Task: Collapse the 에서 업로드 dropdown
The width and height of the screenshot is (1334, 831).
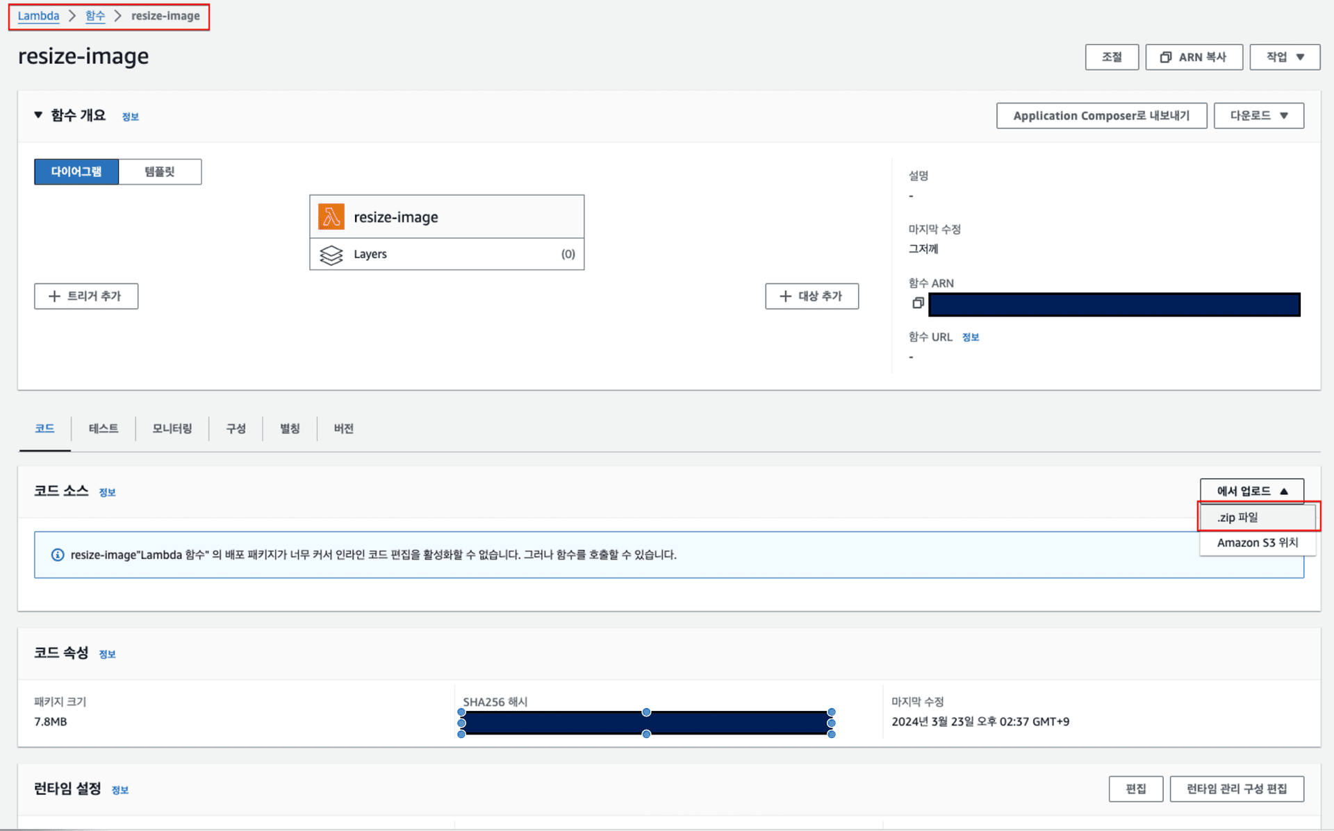Action: 1251,491
